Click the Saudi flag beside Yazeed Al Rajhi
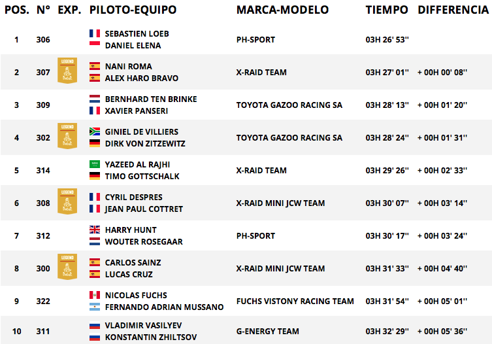The height and width of the screenshot is (344, 492). point(95,164)
